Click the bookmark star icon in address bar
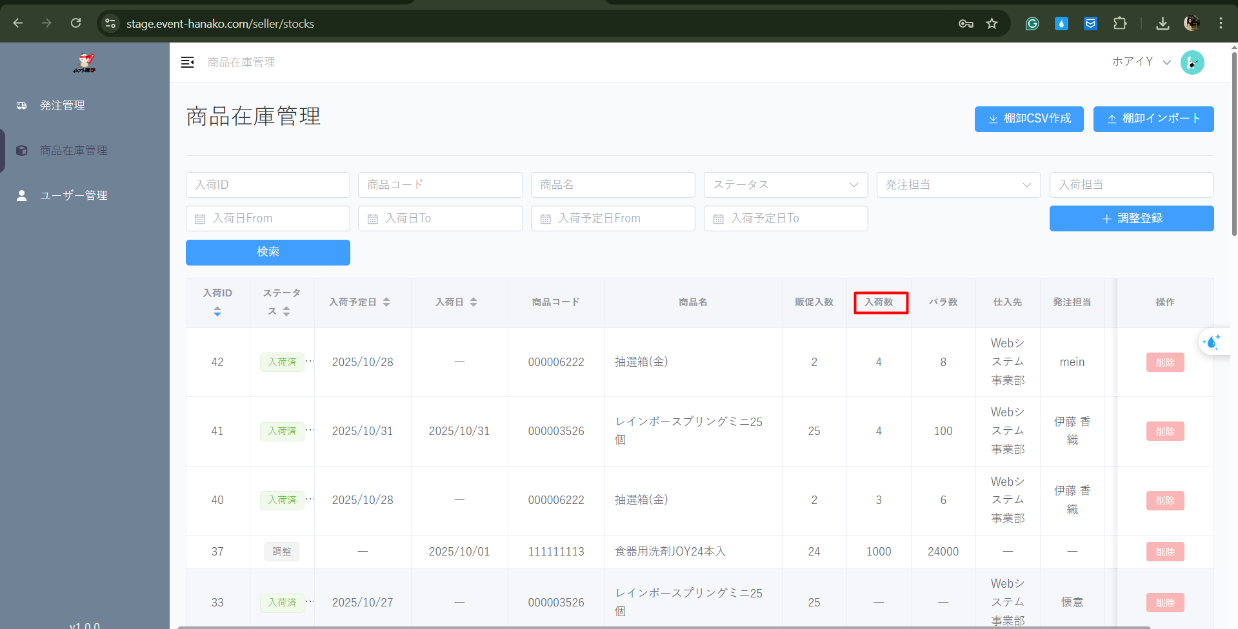Viewport: 1238px width, 629px height. pyautogui.click(x=992, y=24)
